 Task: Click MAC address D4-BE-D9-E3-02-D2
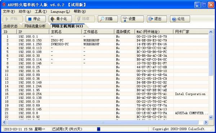[152, 83]
